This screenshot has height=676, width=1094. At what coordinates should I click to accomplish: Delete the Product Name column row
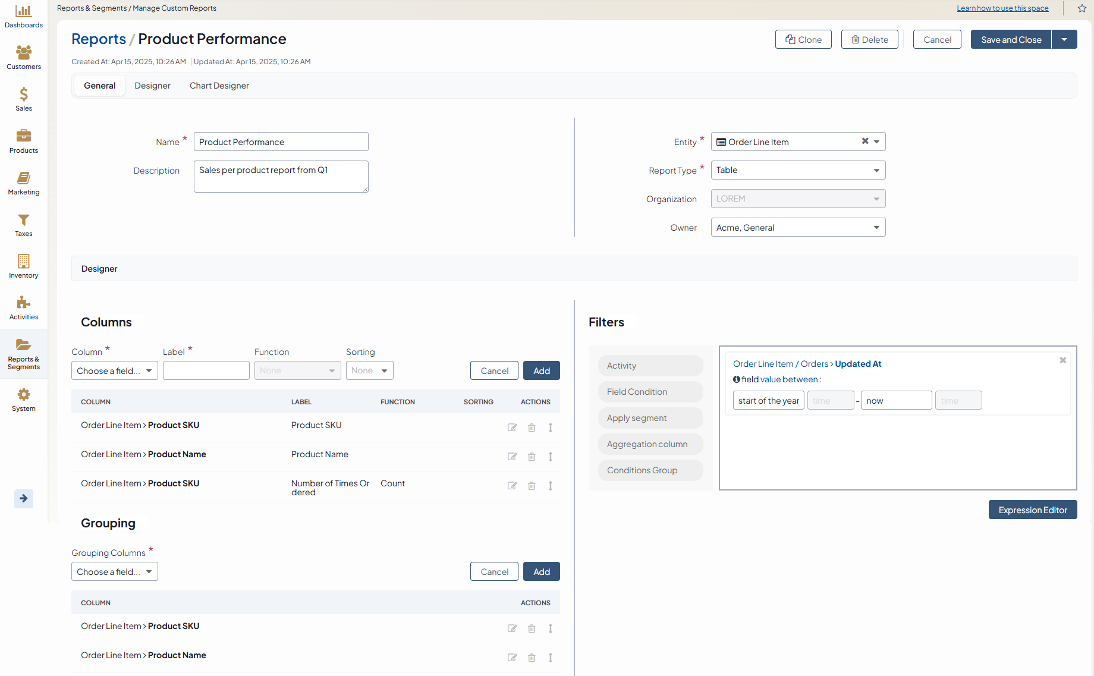coord(532,457)
